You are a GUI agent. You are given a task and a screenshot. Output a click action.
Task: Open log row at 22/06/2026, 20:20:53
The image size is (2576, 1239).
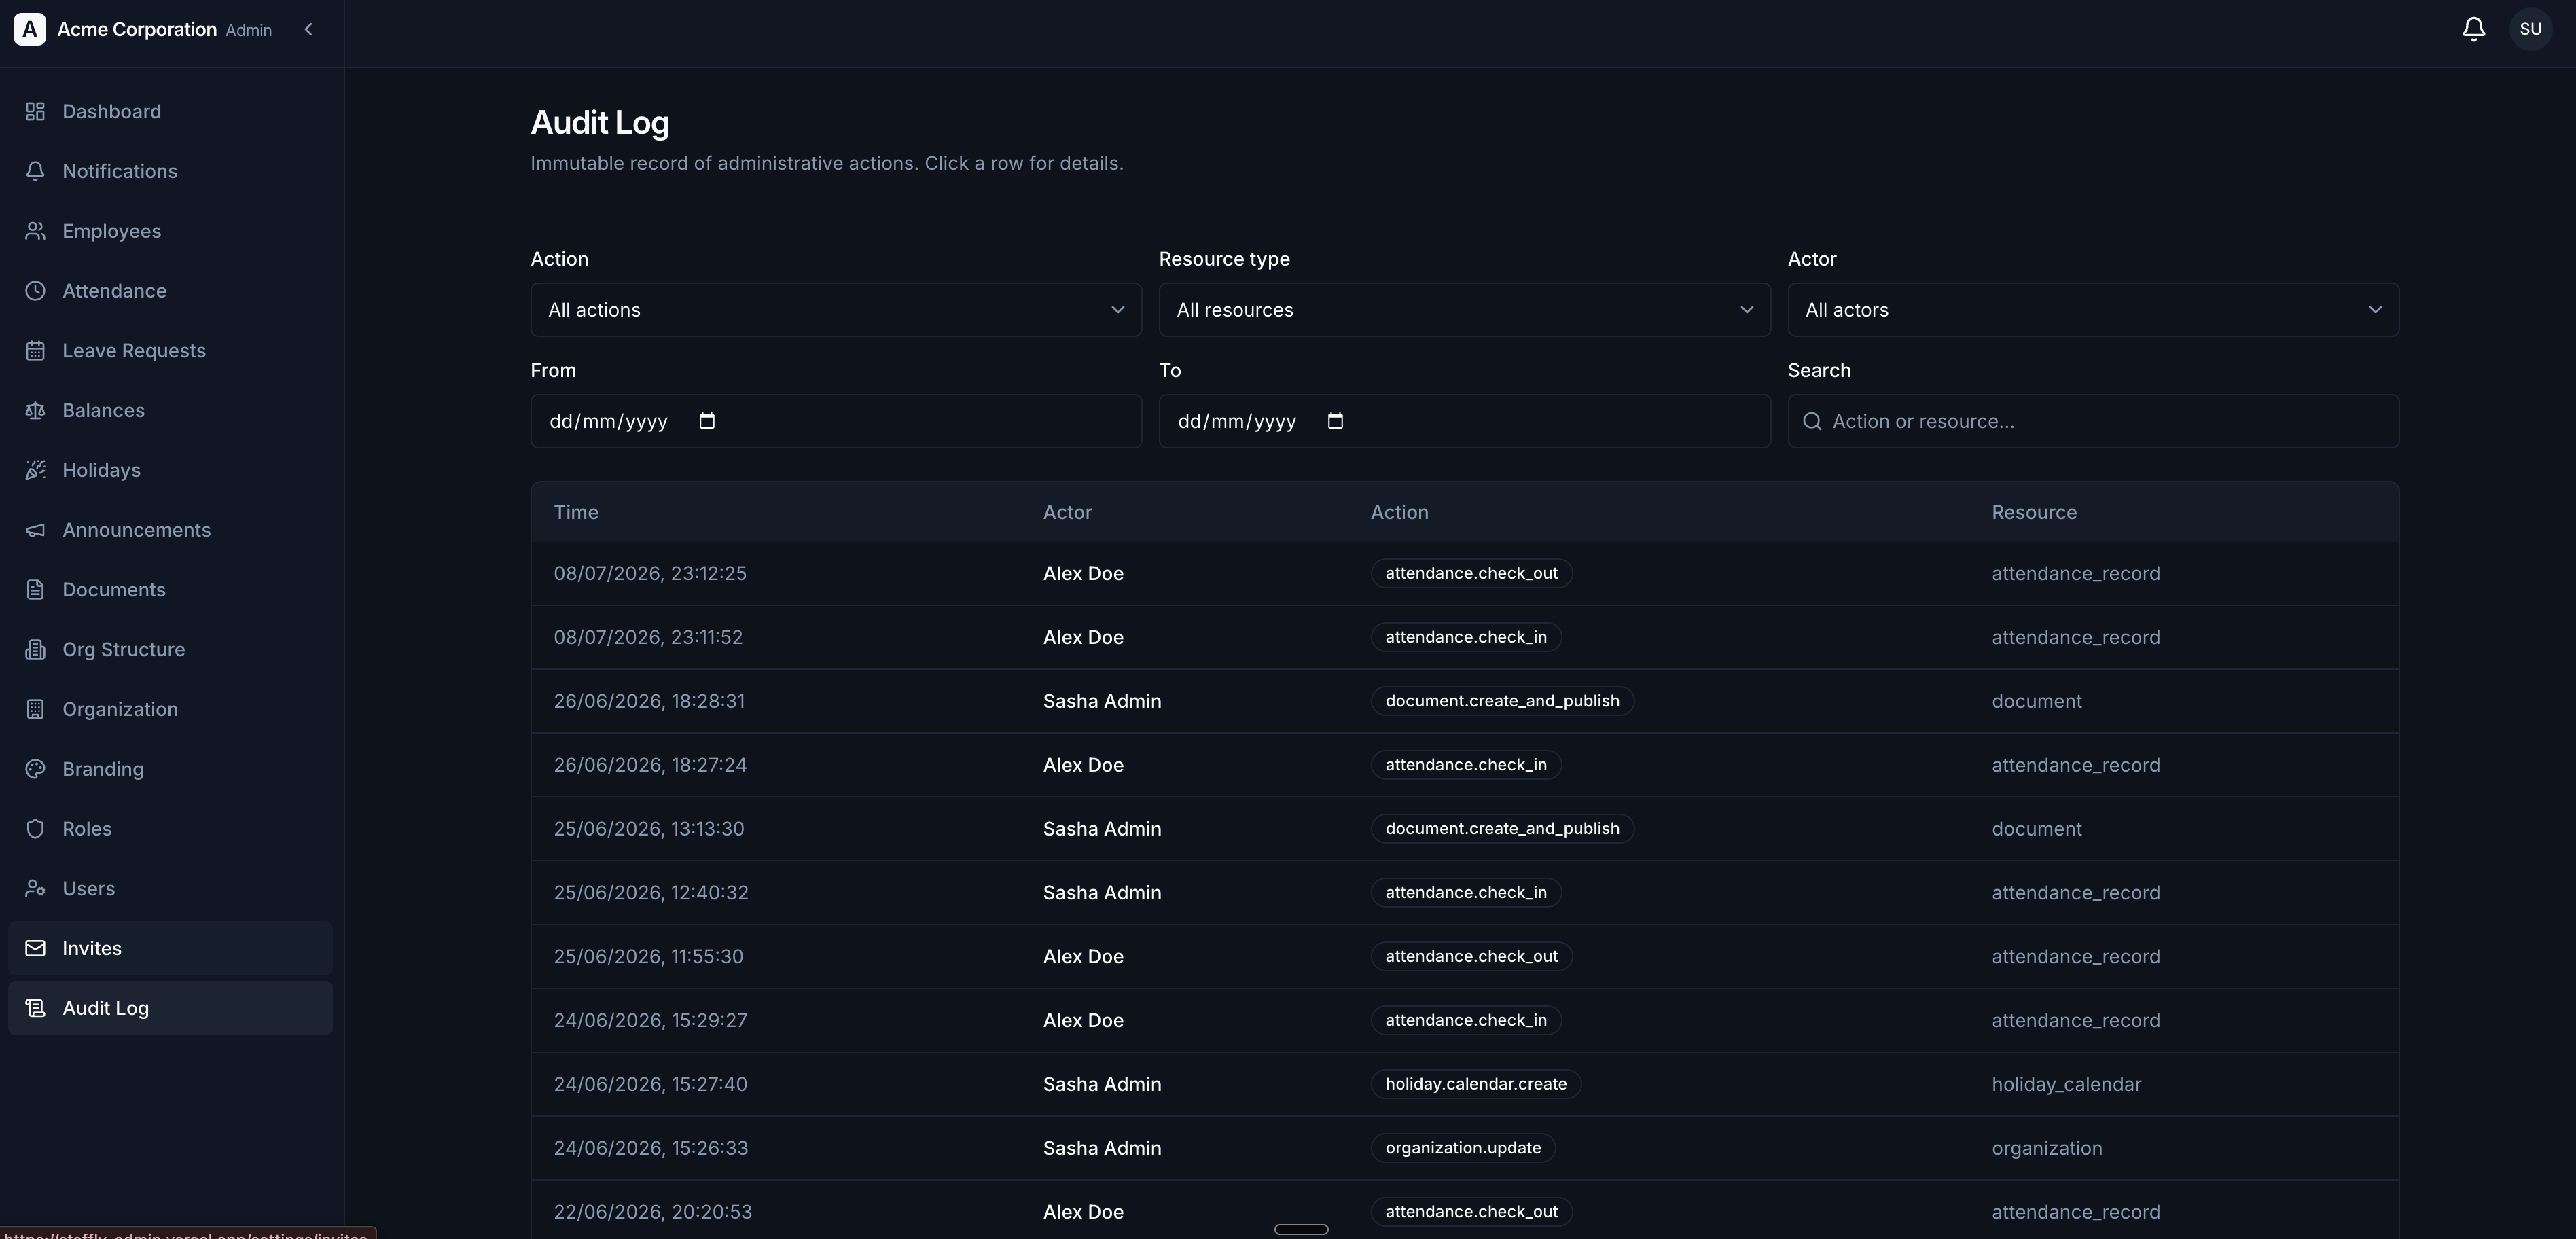[x=1464, y=1210]
